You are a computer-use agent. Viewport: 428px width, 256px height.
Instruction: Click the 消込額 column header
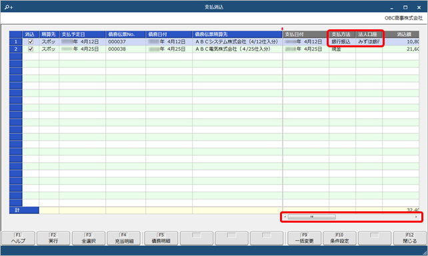click(401, 35)
